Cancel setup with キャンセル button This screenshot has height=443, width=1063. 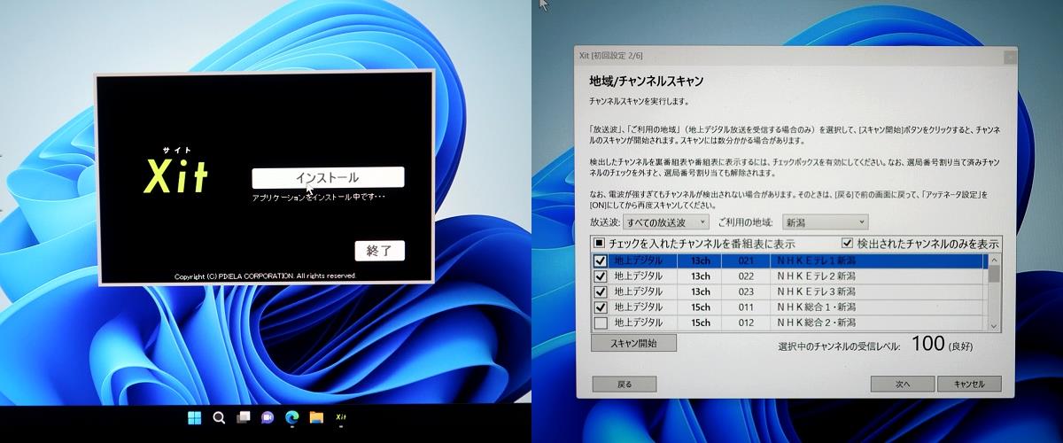point(969,384)
